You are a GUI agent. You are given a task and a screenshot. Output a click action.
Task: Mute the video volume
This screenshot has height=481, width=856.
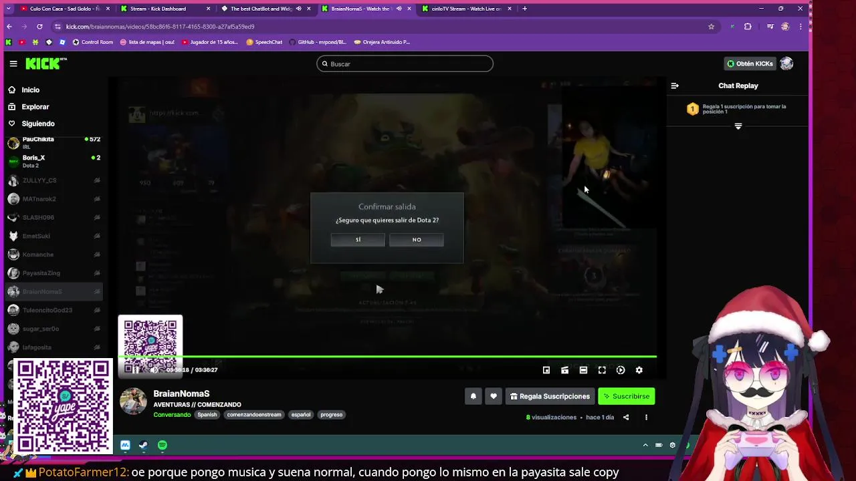[x=154, y=370]
